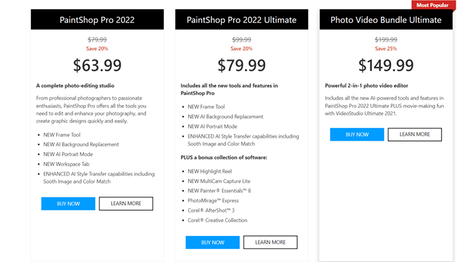
Task: Select the PaintShop Pro 2022 Ultimate header
Action: pos(242,20)
